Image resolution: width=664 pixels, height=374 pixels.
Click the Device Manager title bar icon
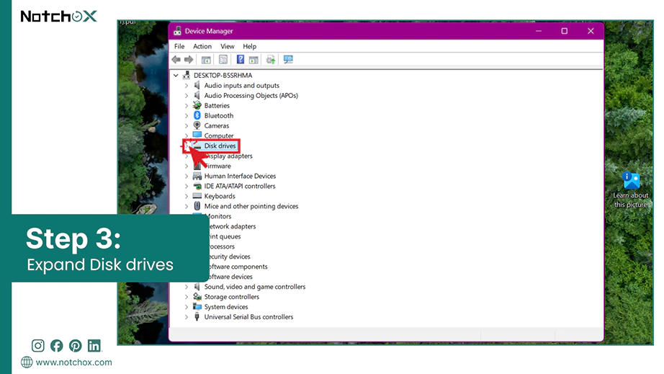pyautogui.click(x=177, y=31)
